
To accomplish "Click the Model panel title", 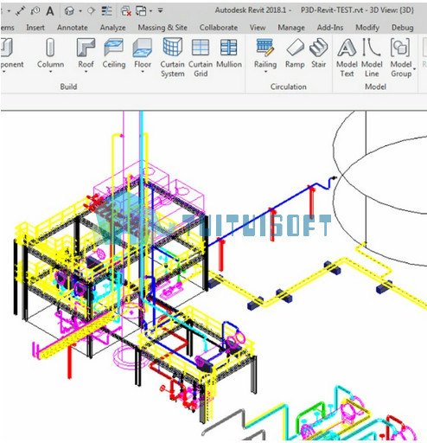I will coord(376,87).
